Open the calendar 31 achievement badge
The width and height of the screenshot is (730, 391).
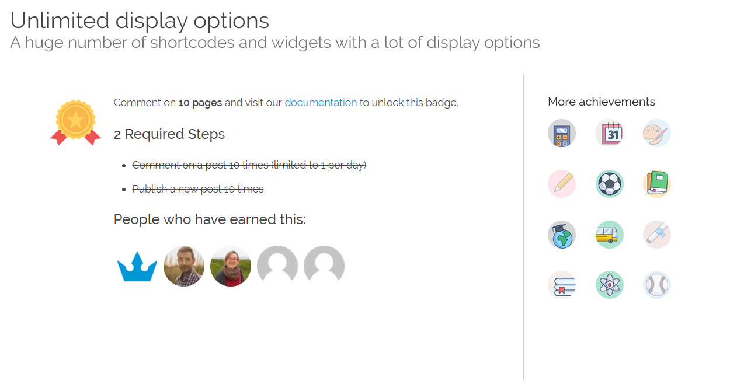610,133
